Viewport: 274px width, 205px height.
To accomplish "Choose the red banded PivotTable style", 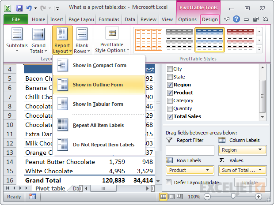I will [x=240, y=40].
